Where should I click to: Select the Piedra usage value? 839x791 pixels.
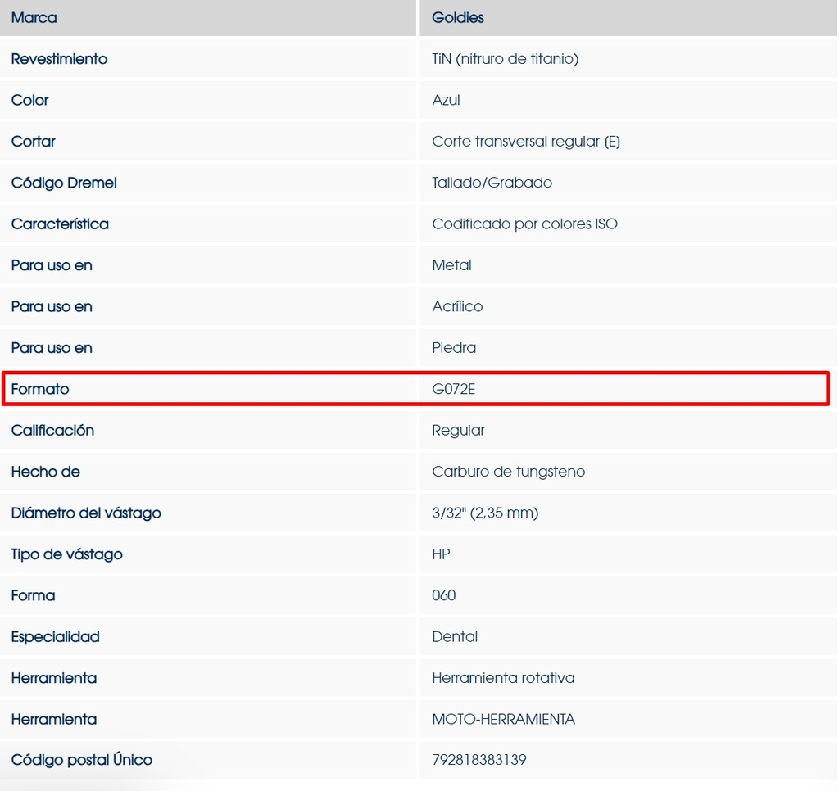pyautogui.click(x=454, y=348)
